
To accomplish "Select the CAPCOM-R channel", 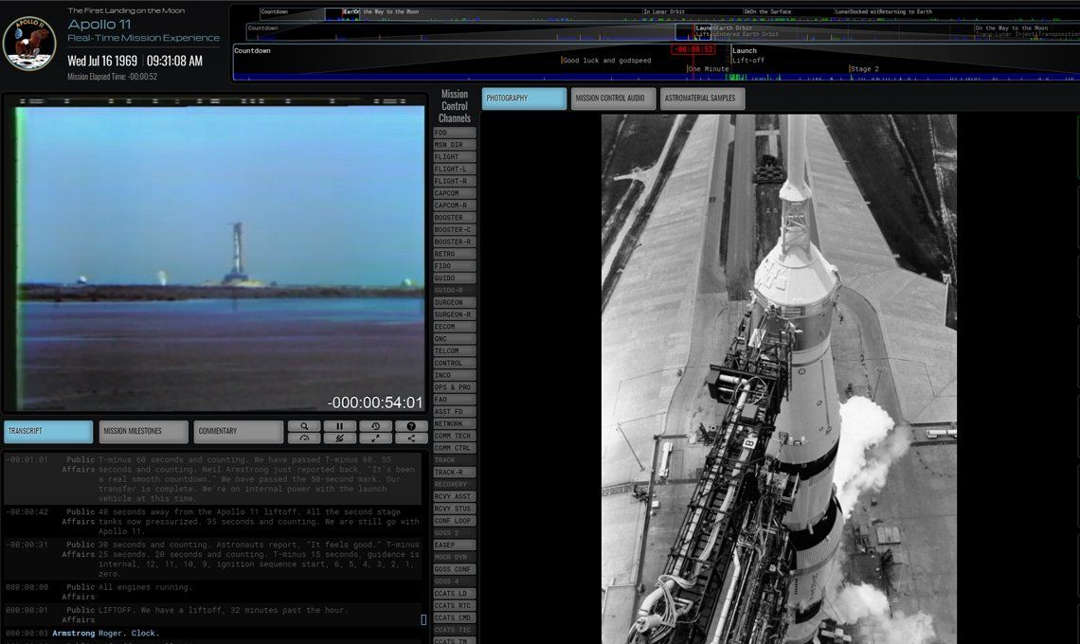I will click(455, 206).
